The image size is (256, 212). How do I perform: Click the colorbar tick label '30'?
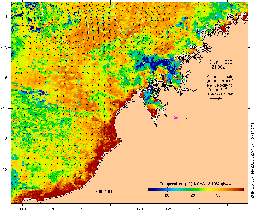point(219,195)
